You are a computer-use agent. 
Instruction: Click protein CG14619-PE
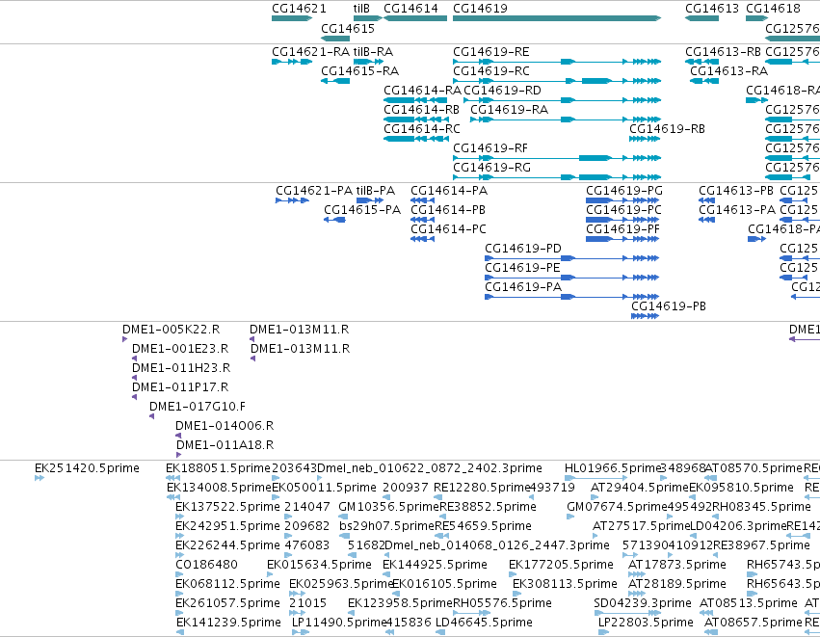tap(572, 279)
